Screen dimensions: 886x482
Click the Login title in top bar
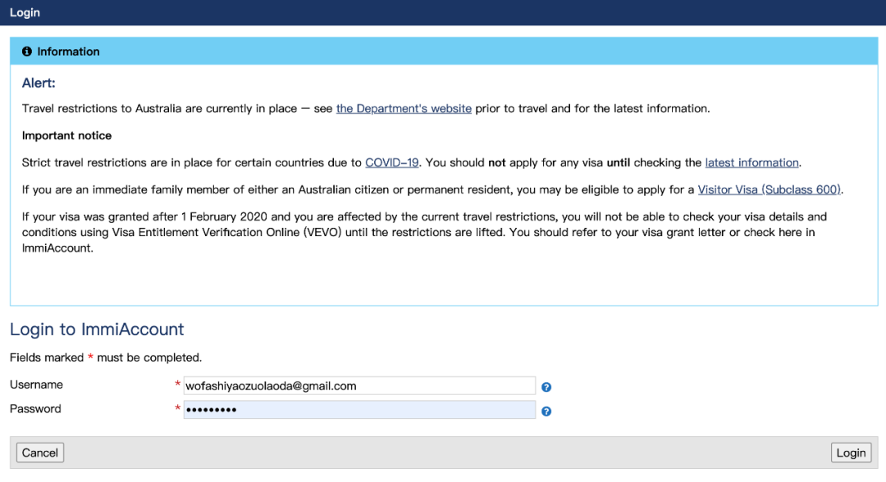pyautogui.click(x=25, y=12)
